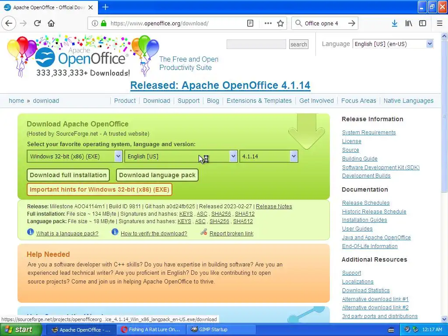Viewport: 448px width, 336px height.
Task: Click the home breadcrumb link
Action: (x=16, y=101)
